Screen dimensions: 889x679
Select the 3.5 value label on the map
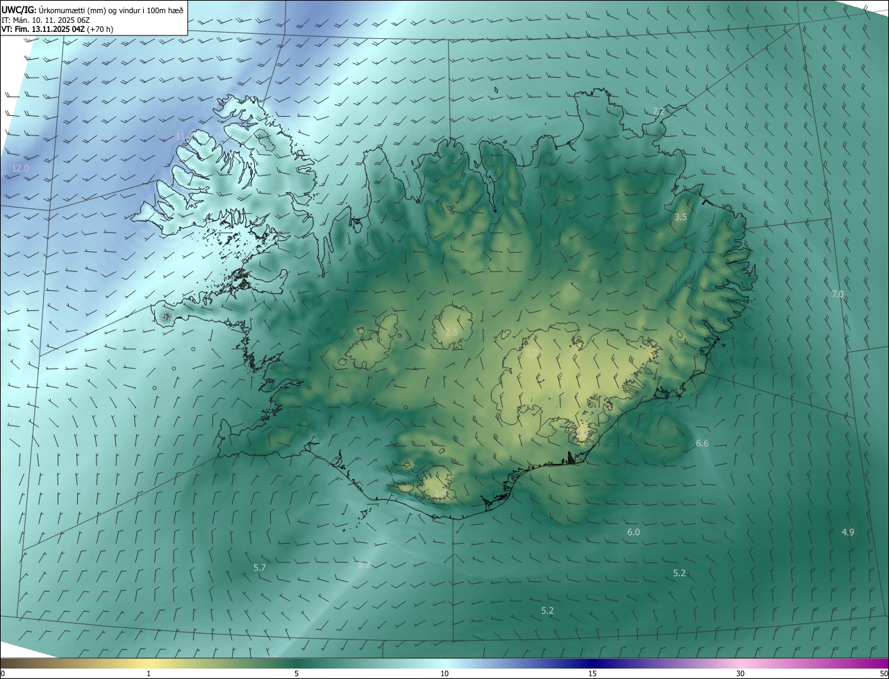681,217
